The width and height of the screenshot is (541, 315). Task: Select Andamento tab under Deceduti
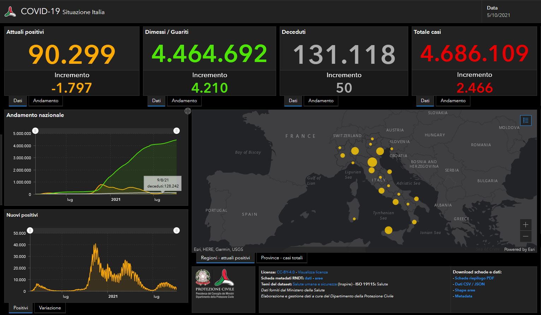pos(321,101)
